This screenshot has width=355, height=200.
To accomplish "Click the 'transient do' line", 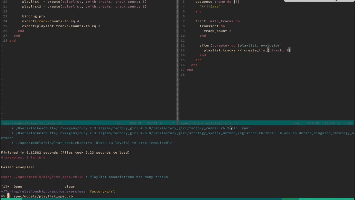I will click(x=212, y=26).
